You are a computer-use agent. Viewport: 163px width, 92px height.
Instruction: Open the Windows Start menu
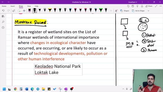(x=4, y=89)
